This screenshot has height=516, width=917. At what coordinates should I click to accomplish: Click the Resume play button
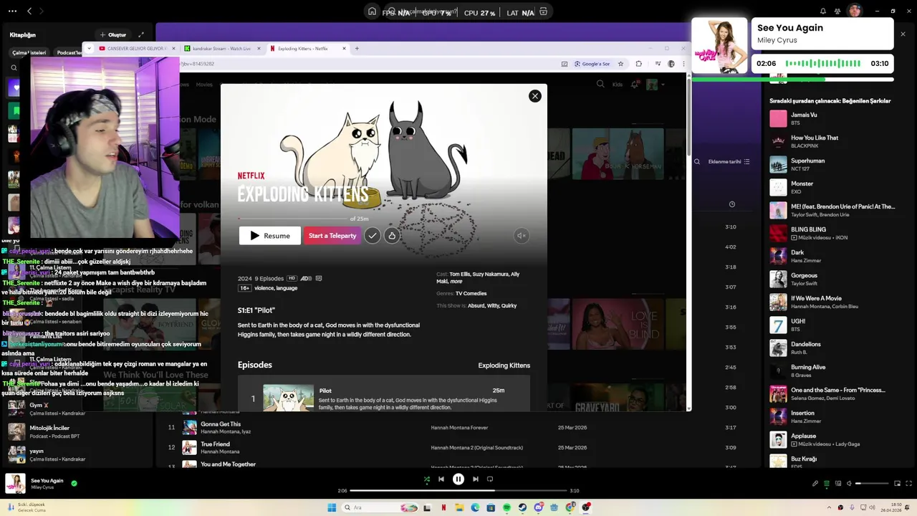point(270,236)
